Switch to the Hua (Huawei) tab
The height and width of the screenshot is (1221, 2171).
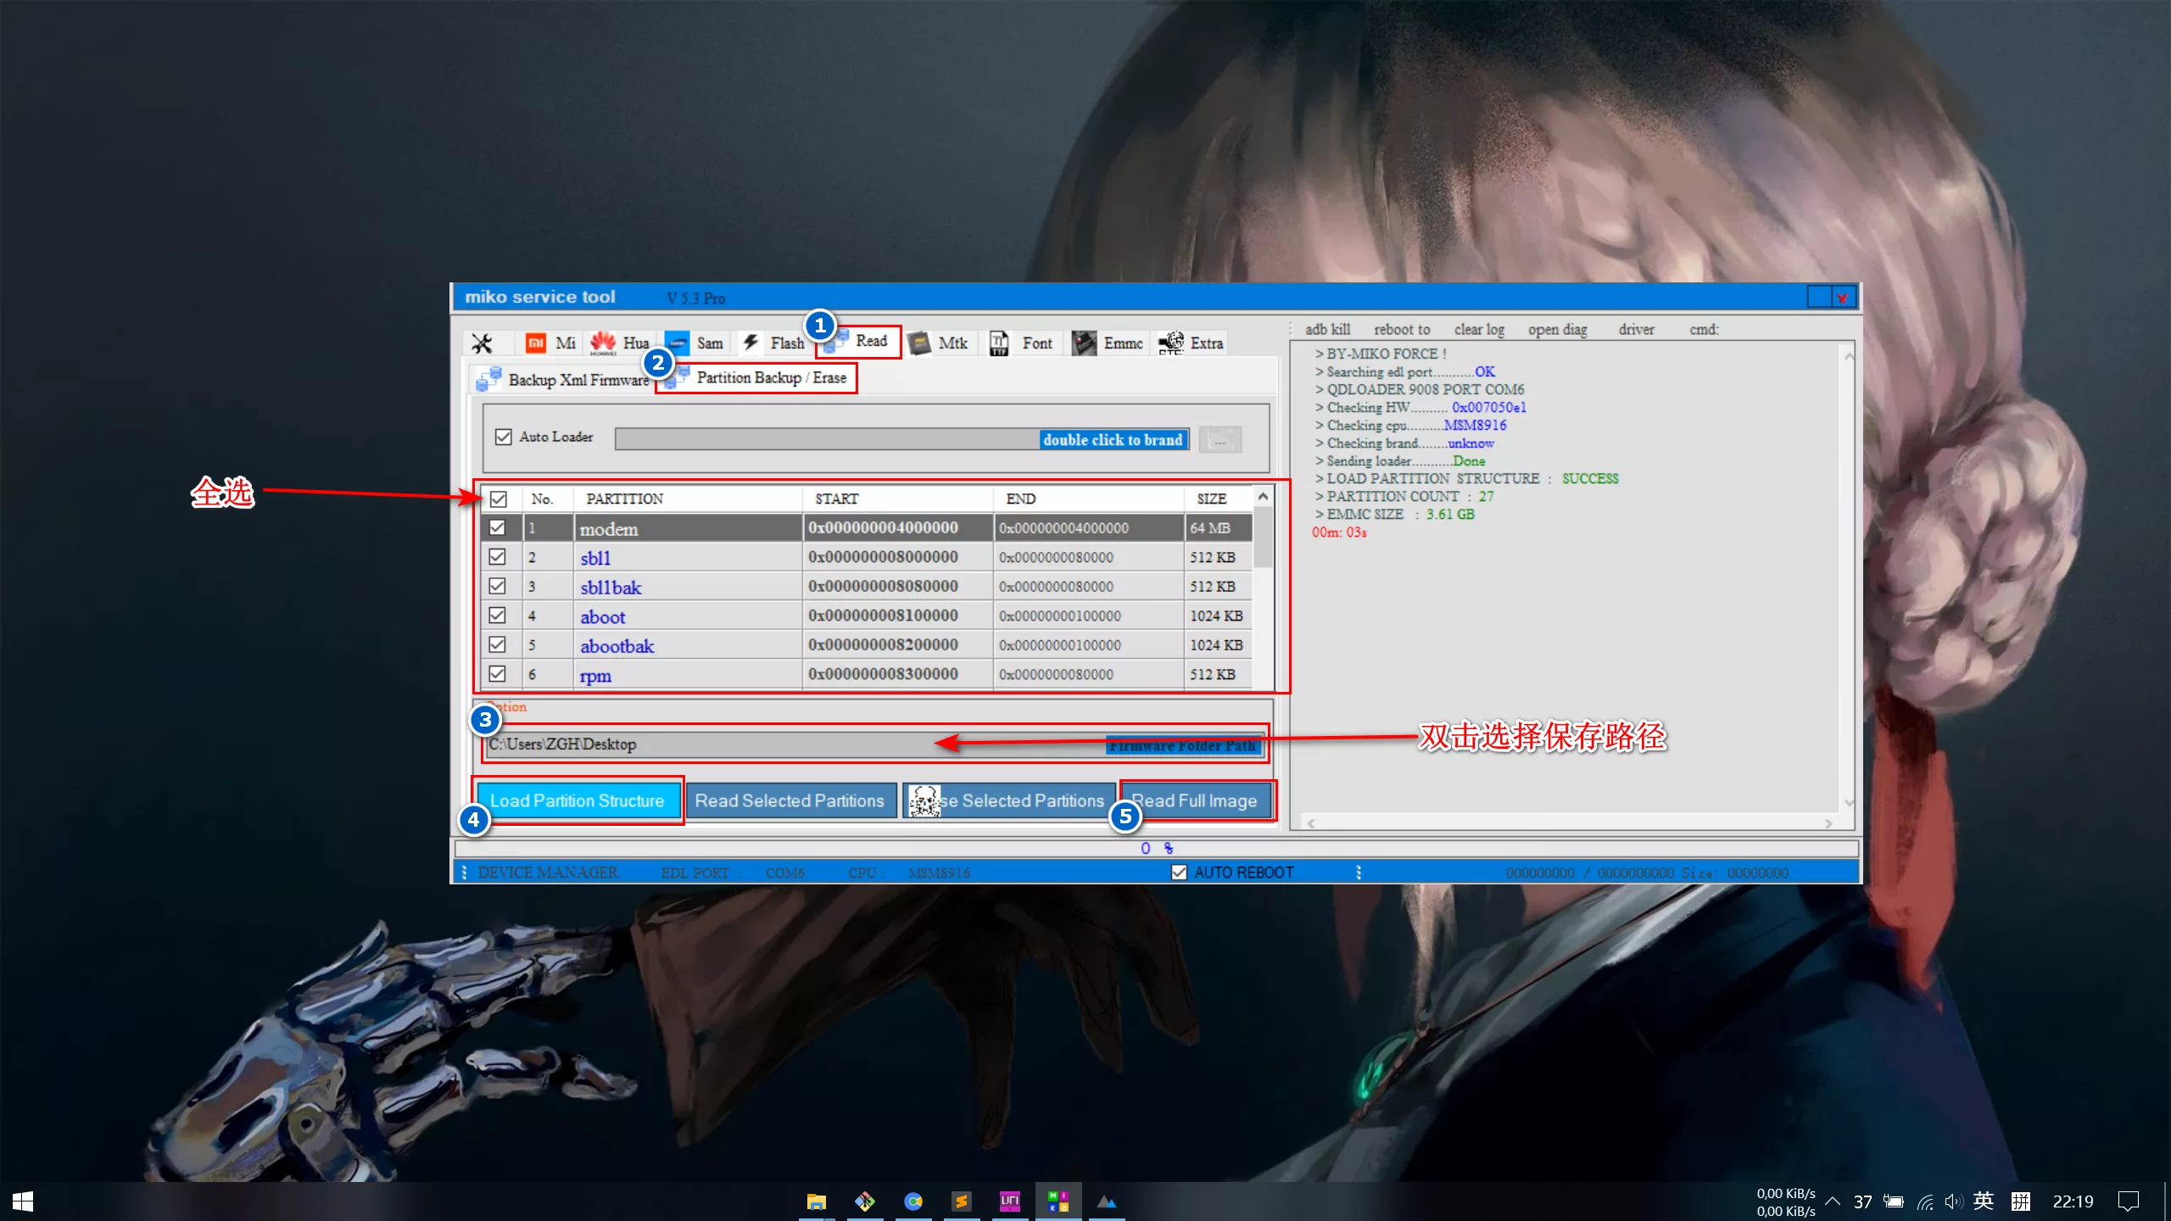[620, 343]
